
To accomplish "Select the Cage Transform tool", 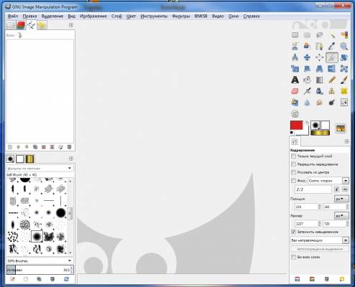I will (x=344, y=69).
